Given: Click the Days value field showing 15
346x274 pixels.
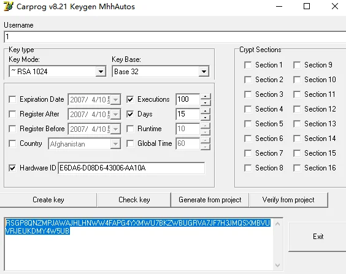Looking at the screenshot, I should point(188,114).
